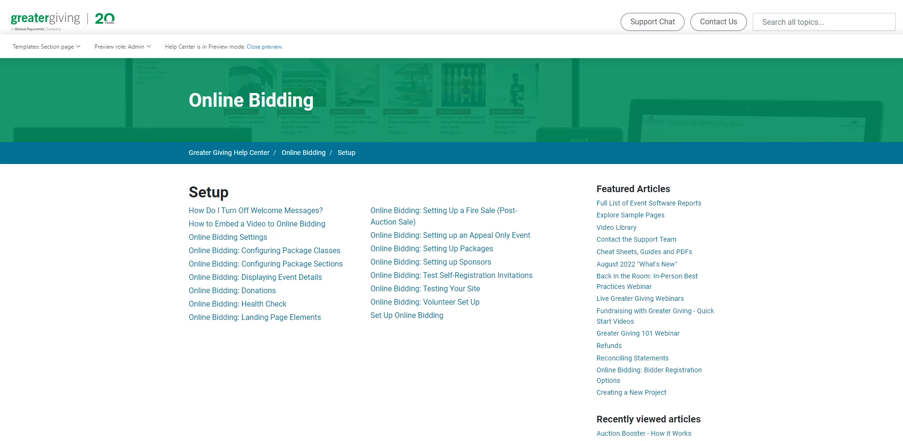Open Contact the Support Team link
The image size is (903, 441).
636,239
